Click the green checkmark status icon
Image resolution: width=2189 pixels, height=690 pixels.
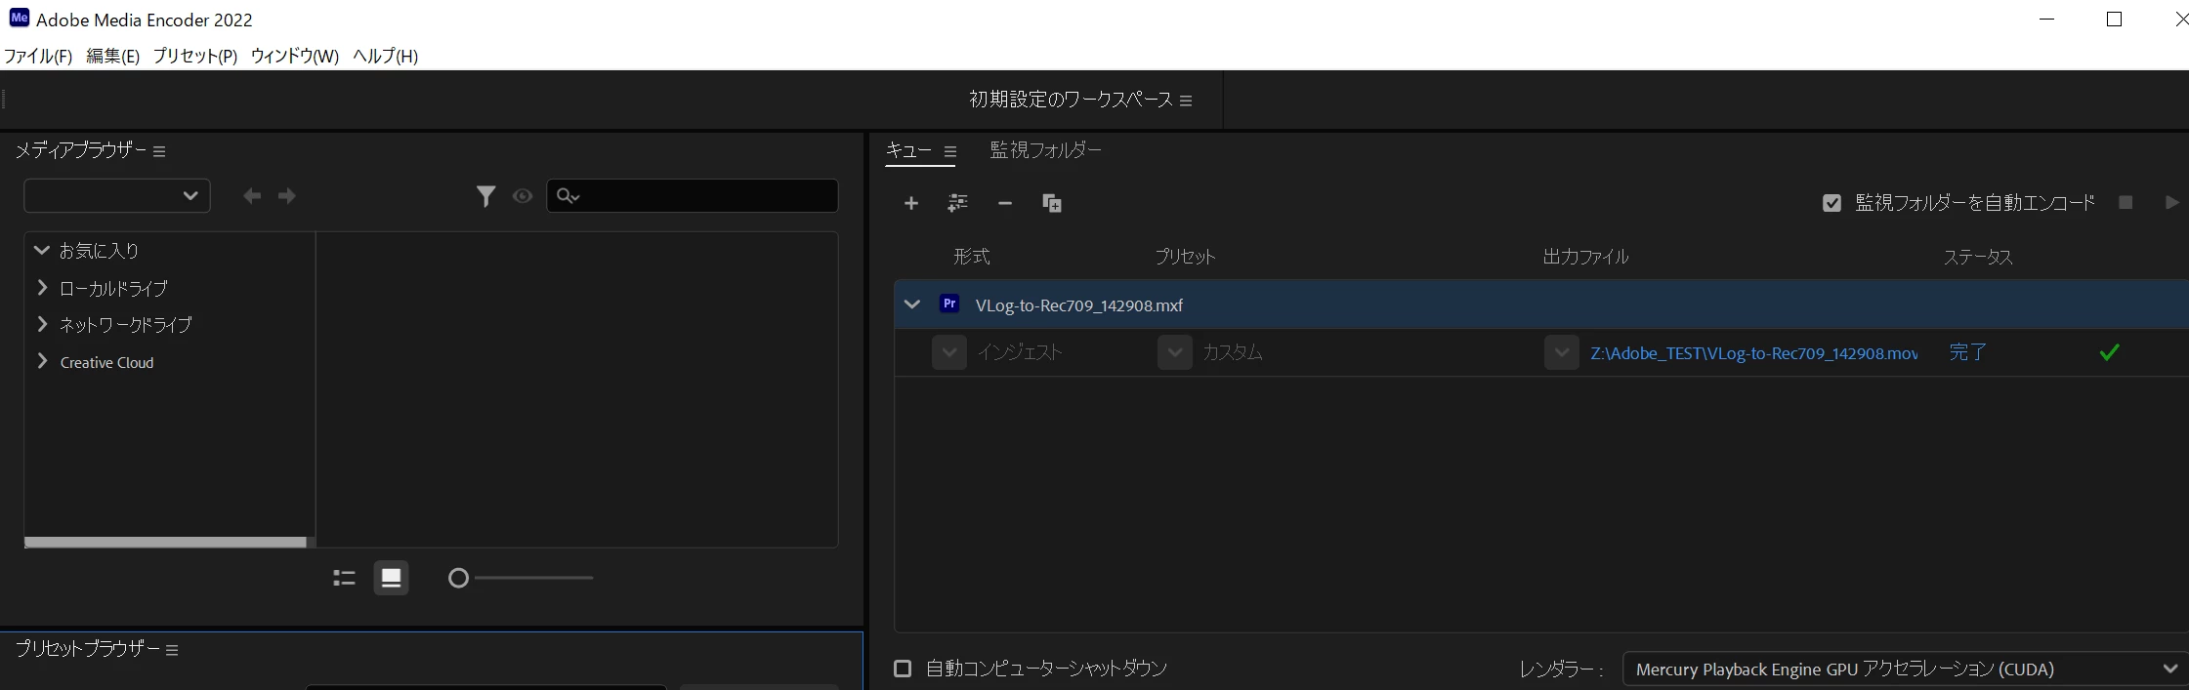coord(2110,352)
